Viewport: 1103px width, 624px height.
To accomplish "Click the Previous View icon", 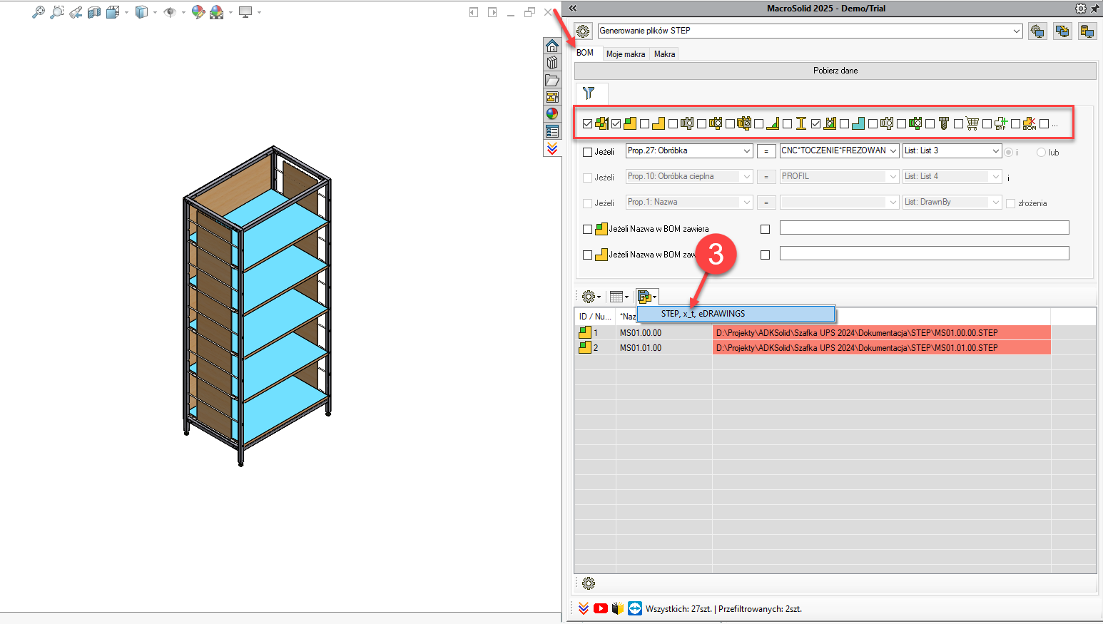I will (x=76, y=12).
